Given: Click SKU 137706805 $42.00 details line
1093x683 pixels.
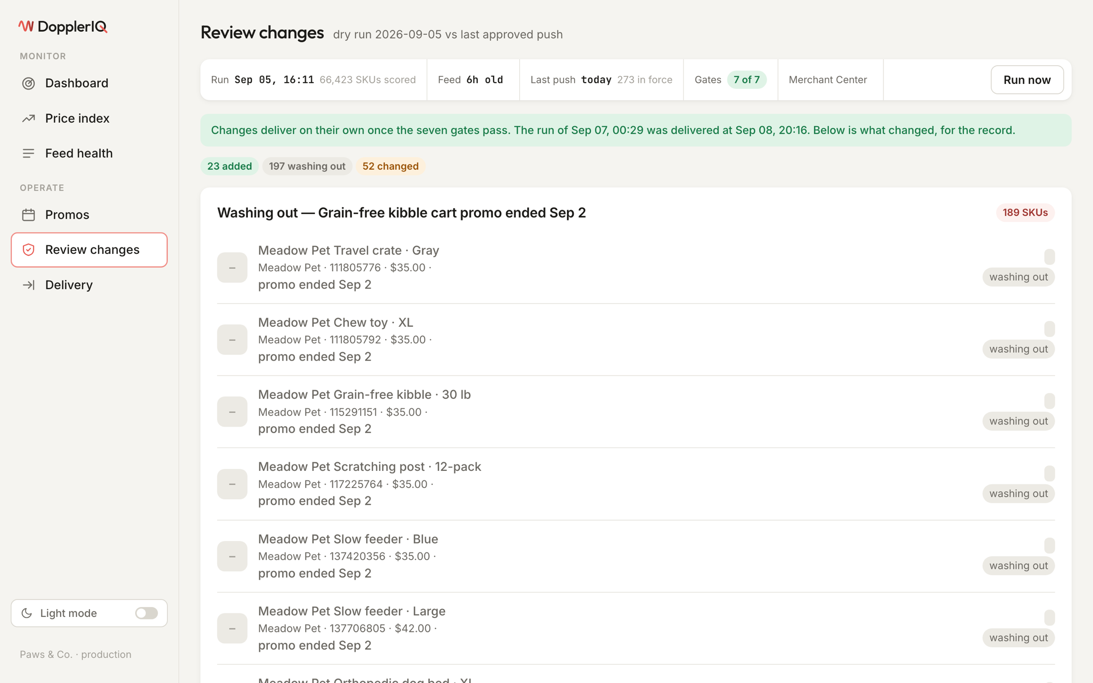Looking at the screenshot, I should (x=347, y=628).
